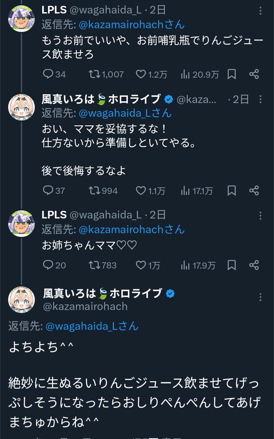Image resolution: width=274 pixels, height=439 pixels.
Task: Open more menu on お姉ちゃんママ tweet
Action: click(x=260, y=215)
